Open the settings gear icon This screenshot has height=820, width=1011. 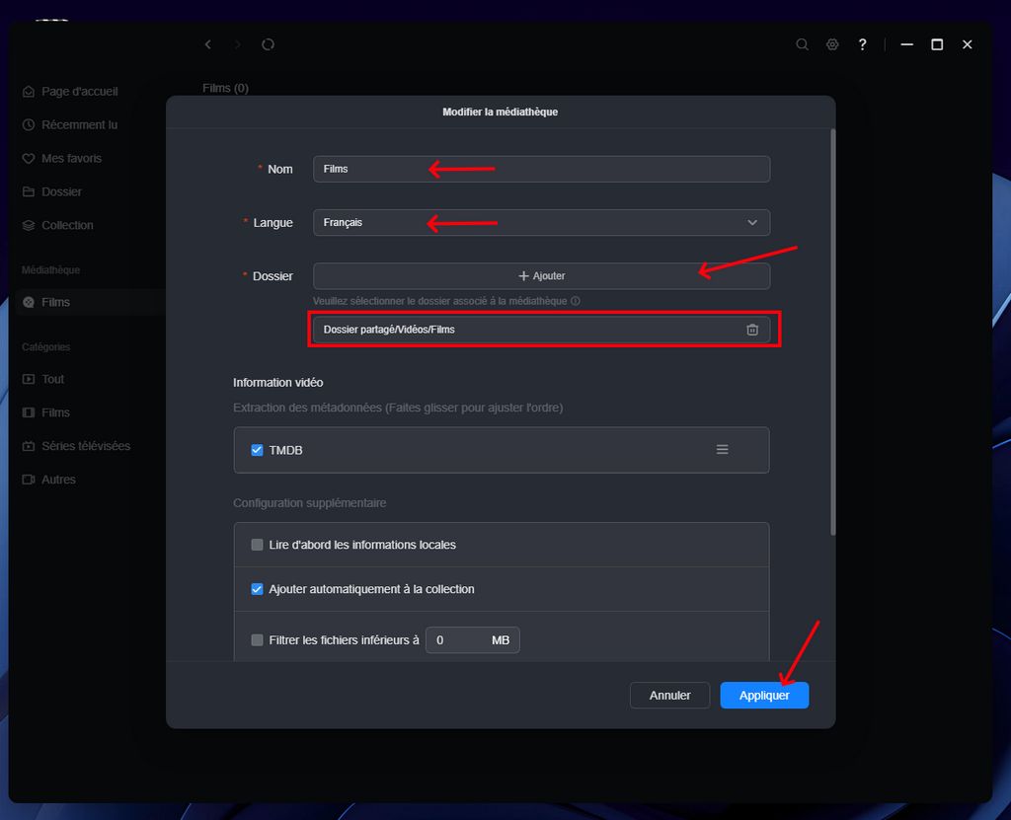(832, 44)
